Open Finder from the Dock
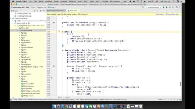 click(54, 106)
